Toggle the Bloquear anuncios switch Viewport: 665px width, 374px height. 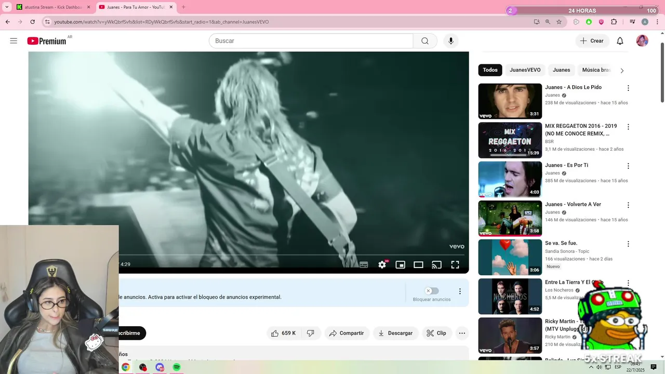tap(431, 291)
